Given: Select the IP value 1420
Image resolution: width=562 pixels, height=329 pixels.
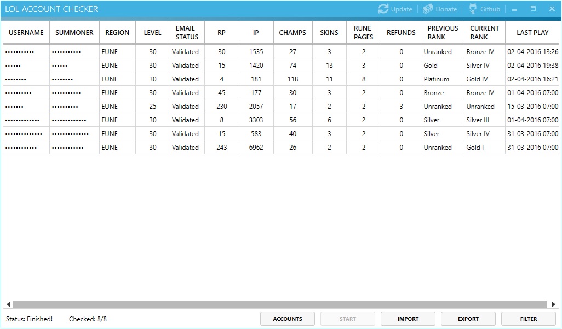Looking at the screenshot, I should point(256,66).
